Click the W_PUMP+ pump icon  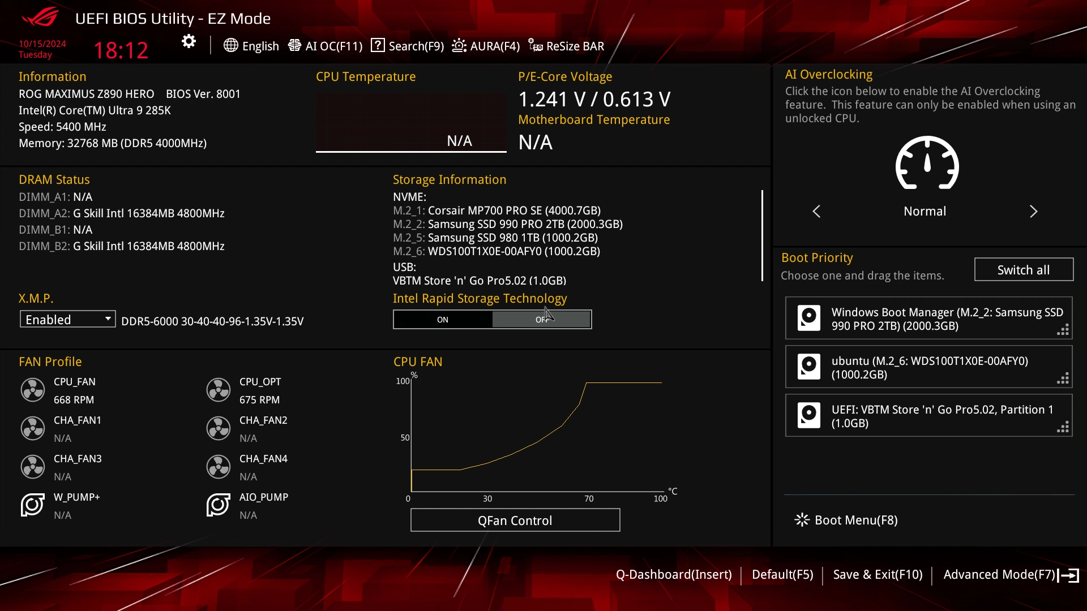coord(33,505)
